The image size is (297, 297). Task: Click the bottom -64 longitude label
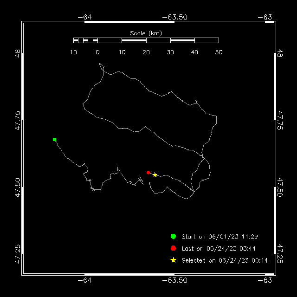[x=85, y=280]
